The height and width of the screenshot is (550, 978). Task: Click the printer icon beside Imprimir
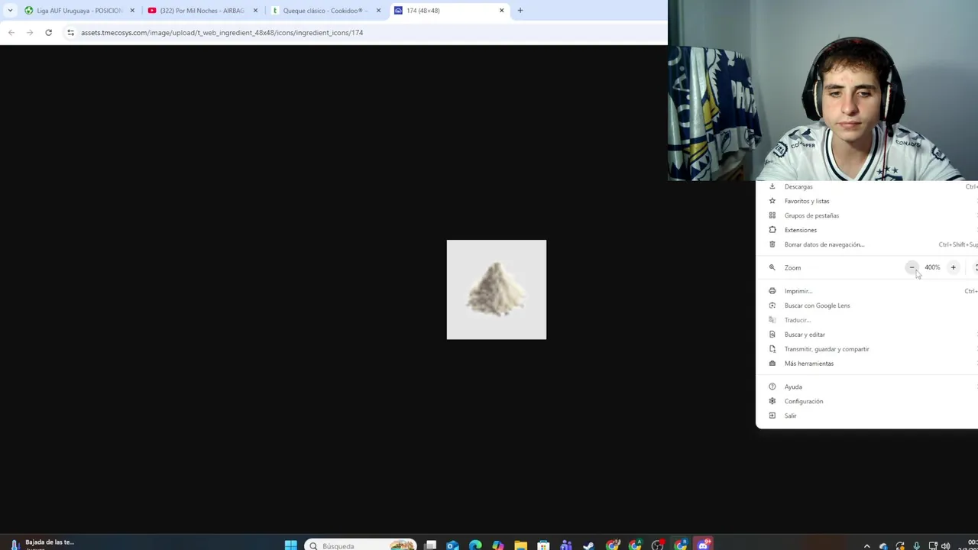[772, 291]
